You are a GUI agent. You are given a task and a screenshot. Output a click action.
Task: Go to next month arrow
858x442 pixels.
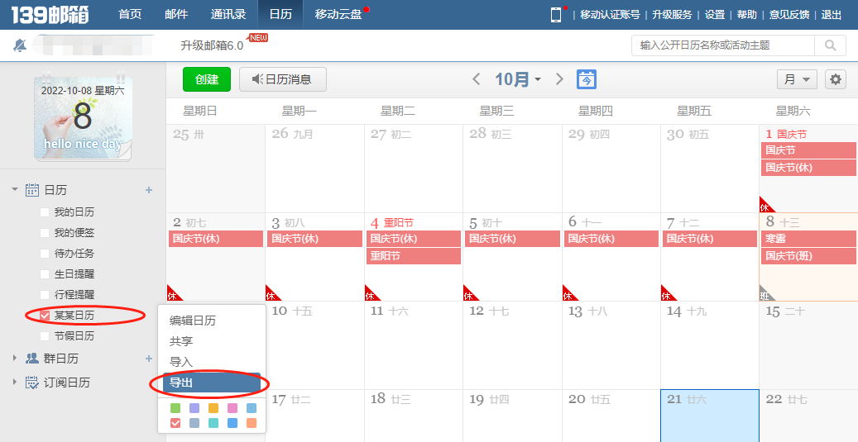pos(559,79)
